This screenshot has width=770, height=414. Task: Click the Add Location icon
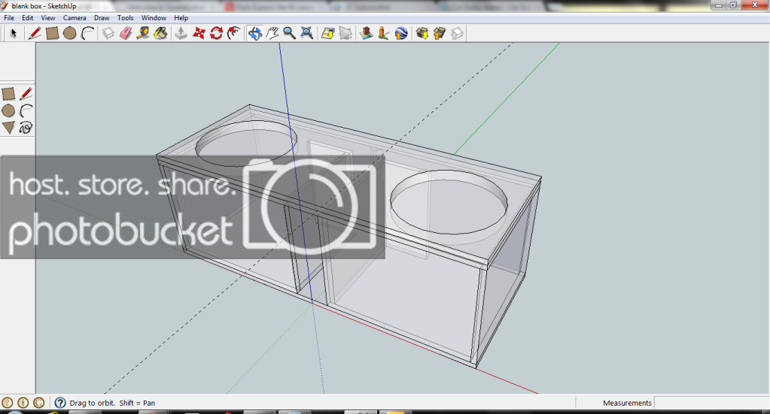click(x=327, y=33)
